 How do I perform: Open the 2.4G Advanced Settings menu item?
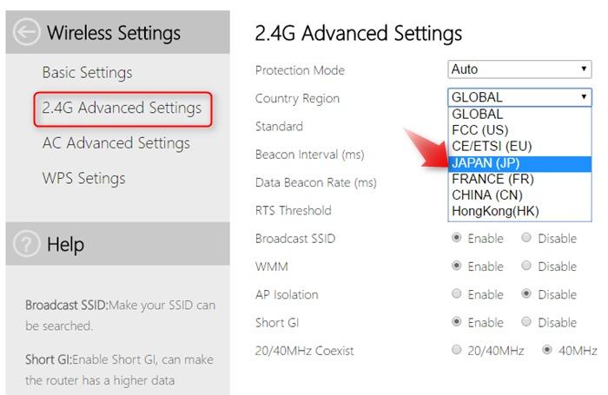(x=122, y=109)
